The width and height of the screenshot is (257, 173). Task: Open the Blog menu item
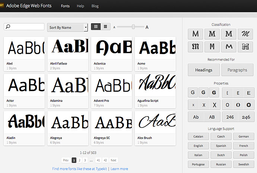point(95,6)
